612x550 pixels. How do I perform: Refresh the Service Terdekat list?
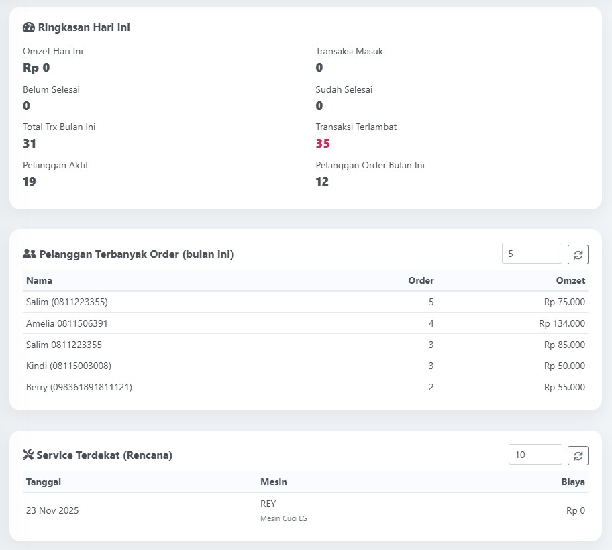click(578, 455)
